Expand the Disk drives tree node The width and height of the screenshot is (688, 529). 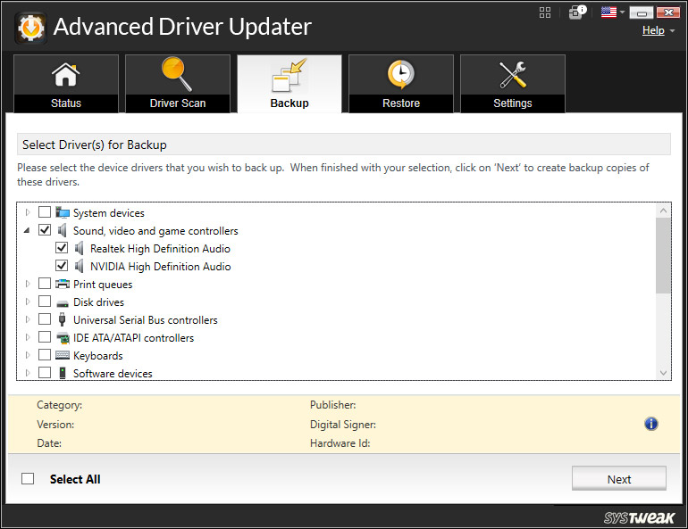point(28,302)
